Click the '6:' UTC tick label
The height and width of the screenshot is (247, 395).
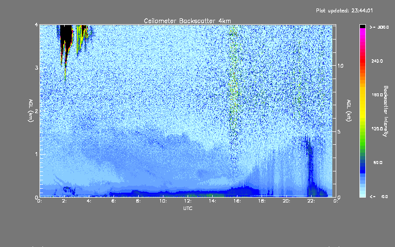114,201
